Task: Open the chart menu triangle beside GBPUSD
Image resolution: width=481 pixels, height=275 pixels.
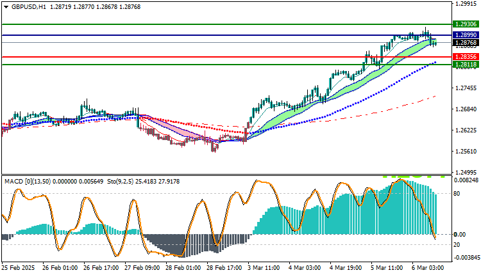Action: coord(6,7)
